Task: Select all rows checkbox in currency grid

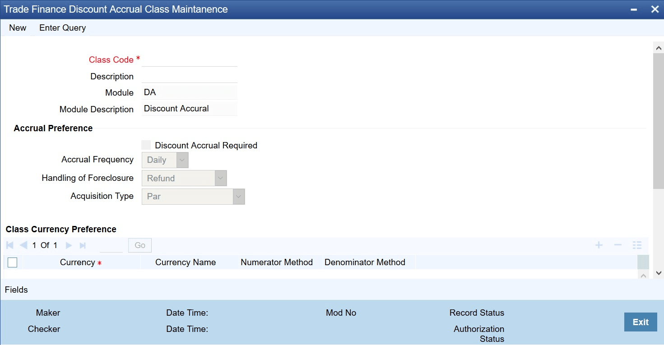Action: 13,262
